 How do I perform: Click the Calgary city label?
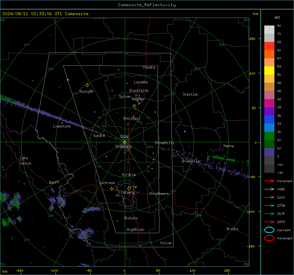click(x=127, y=192)
